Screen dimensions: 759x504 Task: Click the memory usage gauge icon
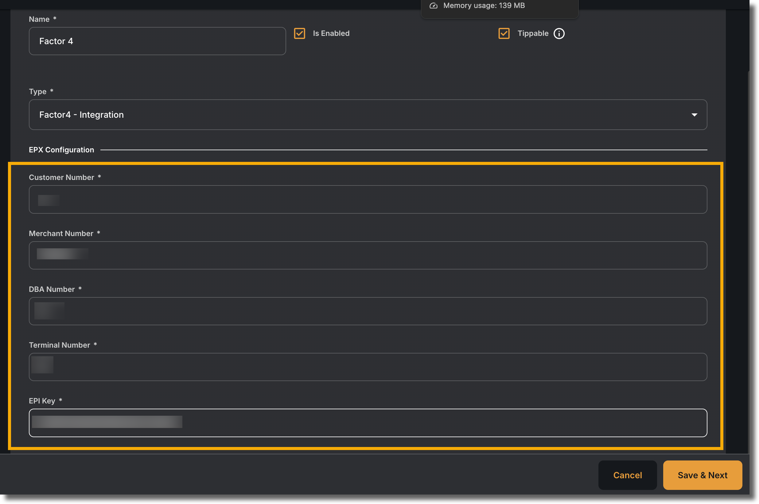click(433, 6)
